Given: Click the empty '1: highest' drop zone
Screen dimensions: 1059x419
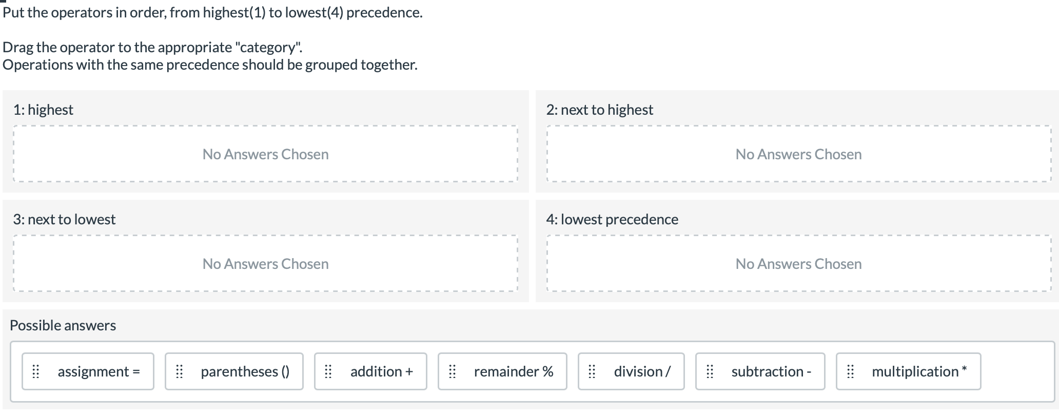Looking at the screenshot, I should [x=265, y=154].
